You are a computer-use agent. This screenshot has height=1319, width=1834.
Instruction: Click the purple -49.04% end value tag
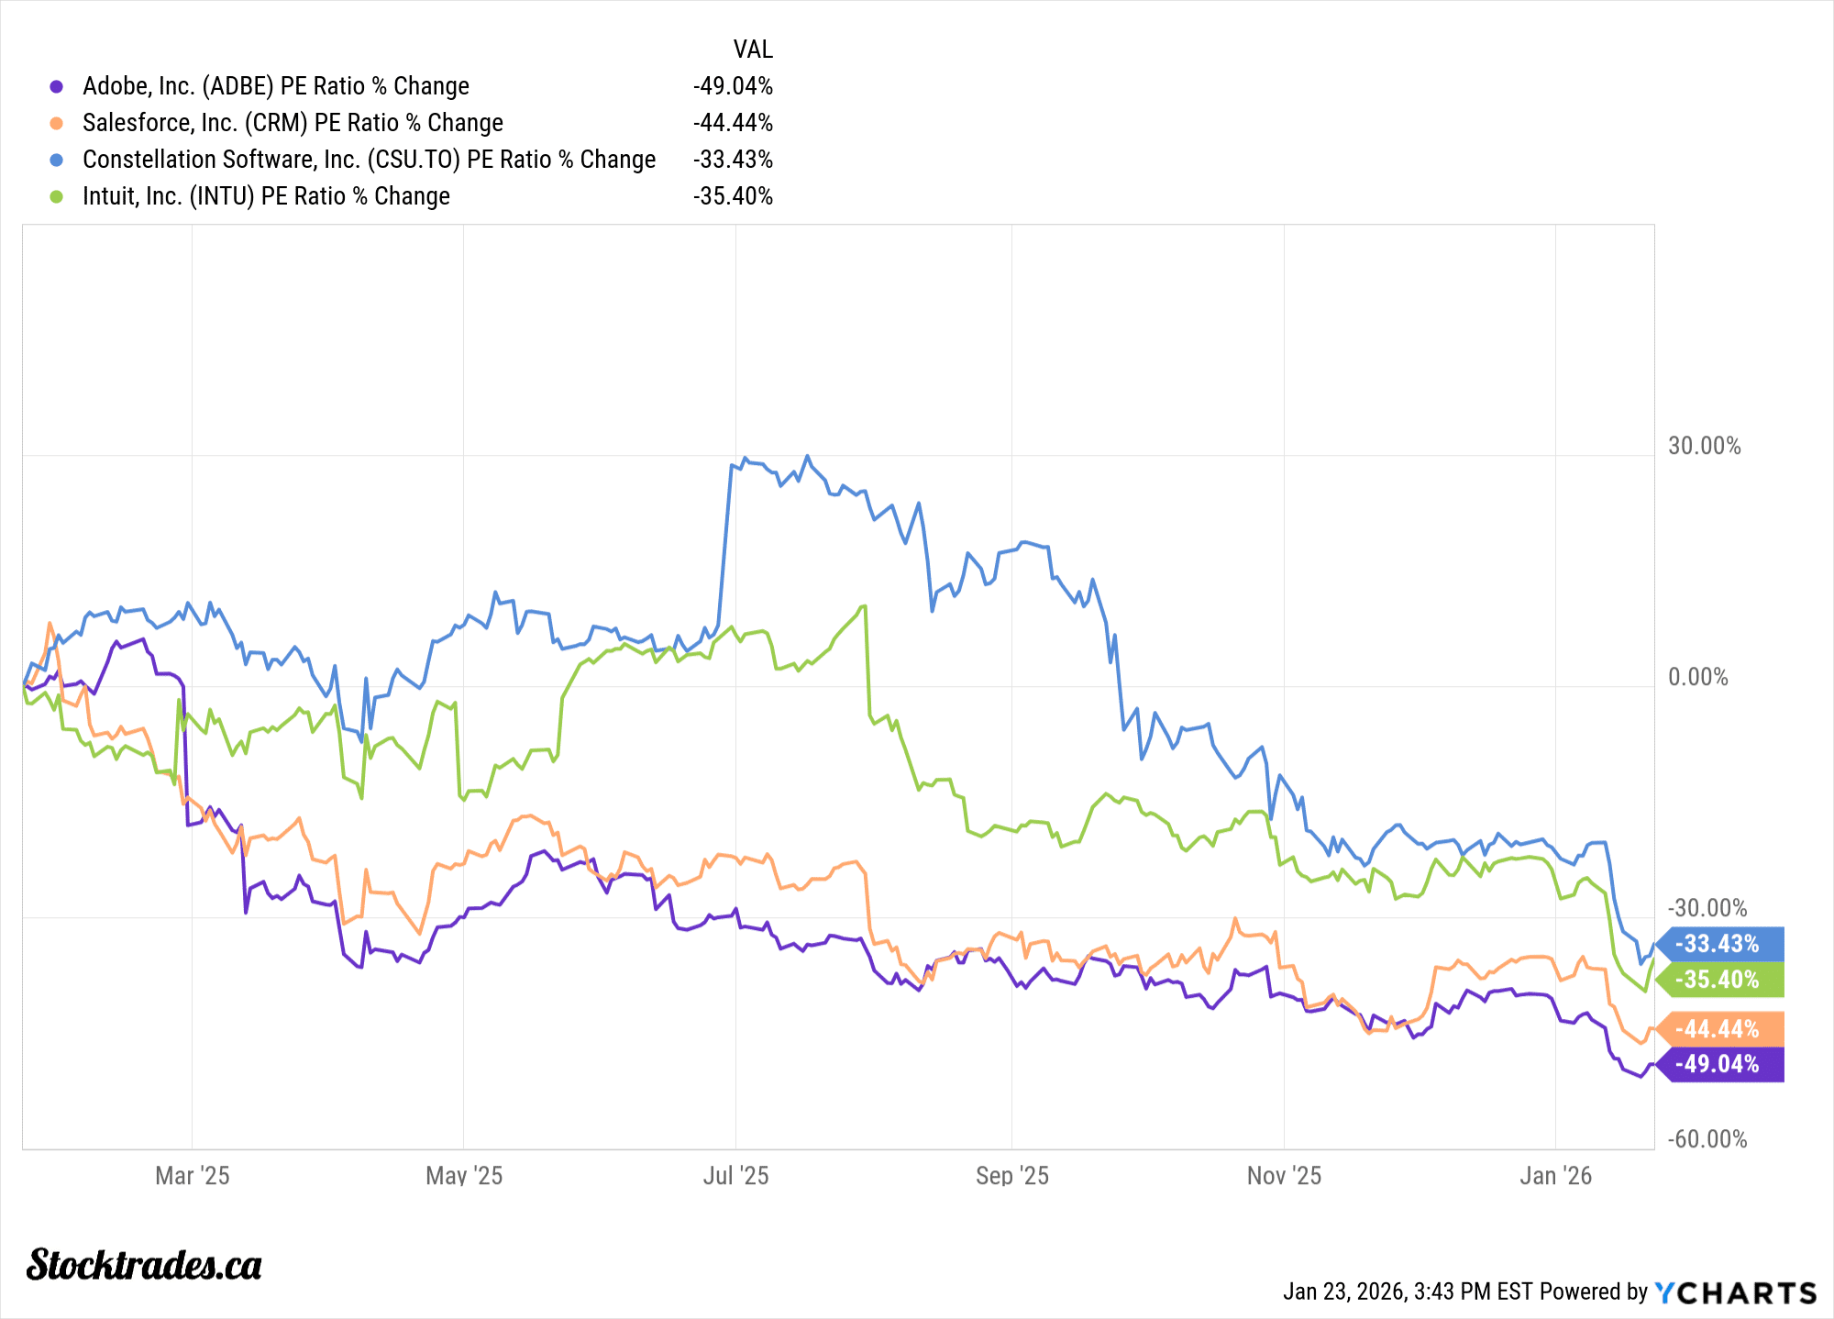[1720, 1064]
